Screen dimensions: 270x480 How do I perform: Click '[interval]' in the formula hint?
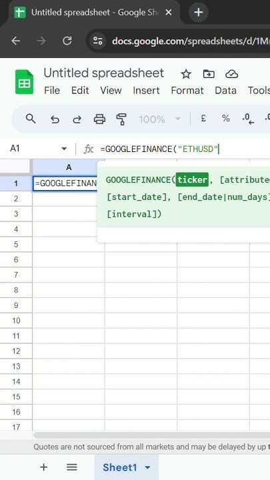(x=131, y=214)
